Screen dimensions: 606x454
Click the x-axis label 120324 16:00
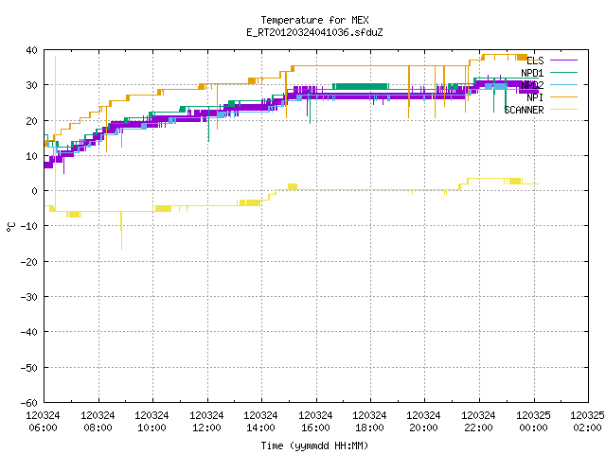coord(315,422)
